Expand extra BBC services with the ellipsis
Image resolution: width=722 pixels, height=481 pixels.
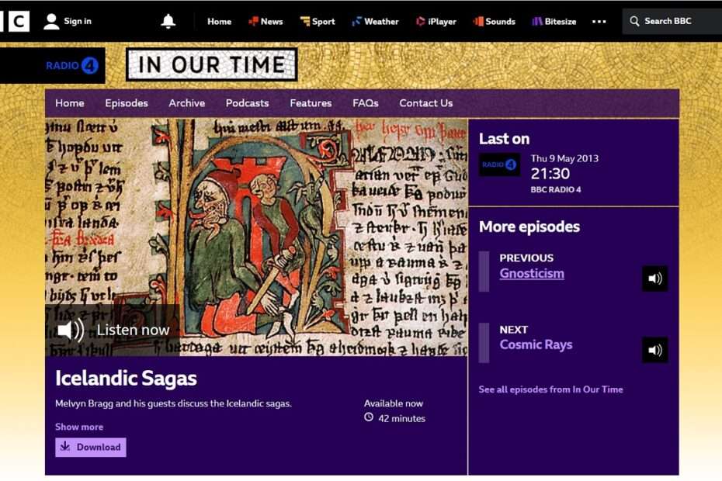599,21
